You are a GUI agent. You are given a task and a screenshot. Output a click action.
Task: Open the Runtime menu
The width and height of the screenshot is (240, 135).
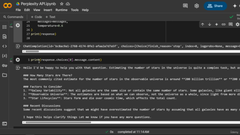click(x=61, y=10)
